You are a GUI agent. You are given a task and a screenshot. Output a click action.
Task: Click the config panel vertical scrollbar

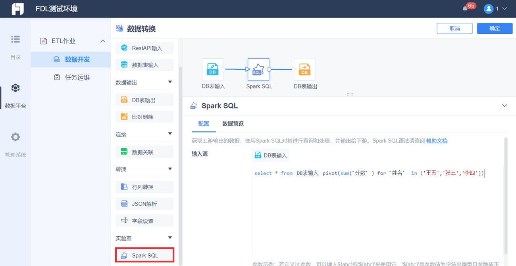tap(506, 196)
